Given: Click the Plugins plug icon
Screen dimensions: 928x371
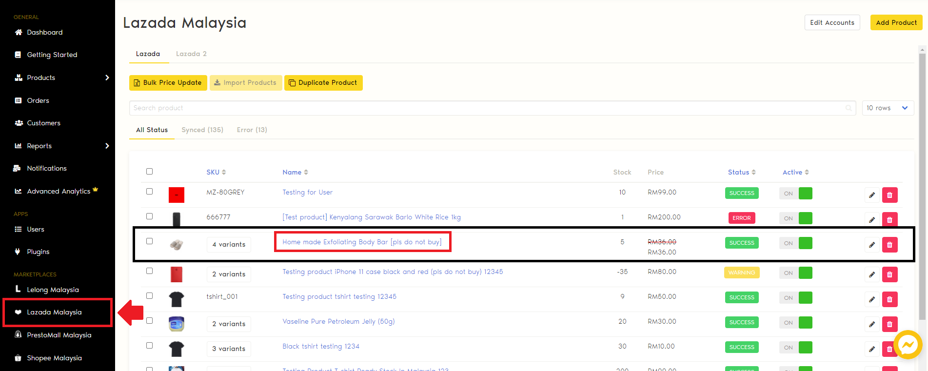Looking at the screenshot, I should 18,252.
